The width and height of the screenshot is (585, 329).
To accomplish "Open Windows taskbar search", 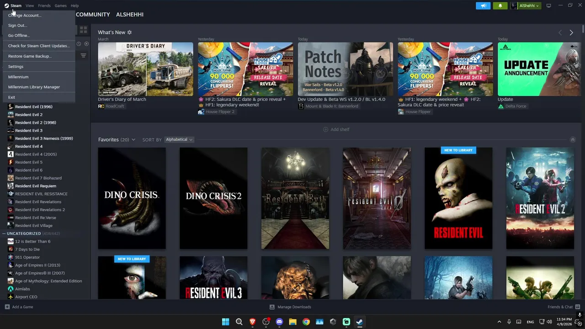I will (x=239, y=322).
